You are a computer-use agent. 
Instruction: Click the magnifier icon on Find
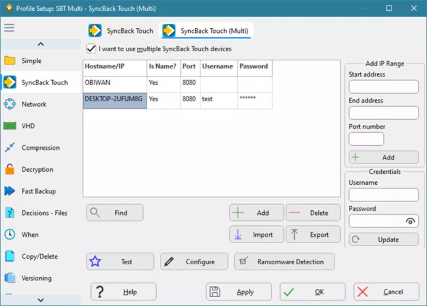pyautogui.click(x=95, y=213)
